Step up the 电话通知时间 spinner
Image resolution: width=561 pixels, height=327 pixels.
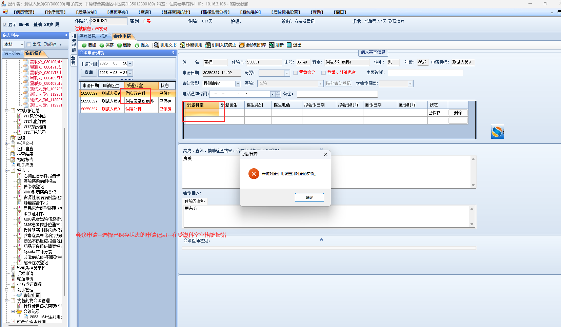click(x=278, y=93)
